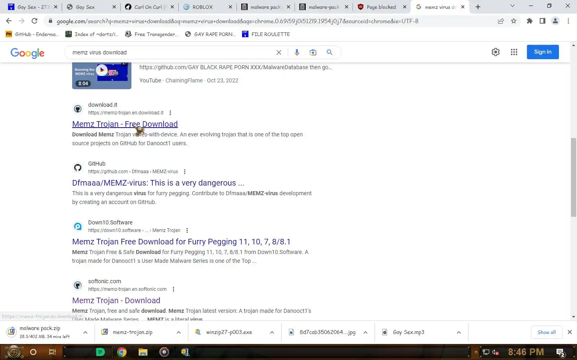Viewport: 577px width, 360px height.
Task: Open the Chrome side panel
Action: coord(542,21)
